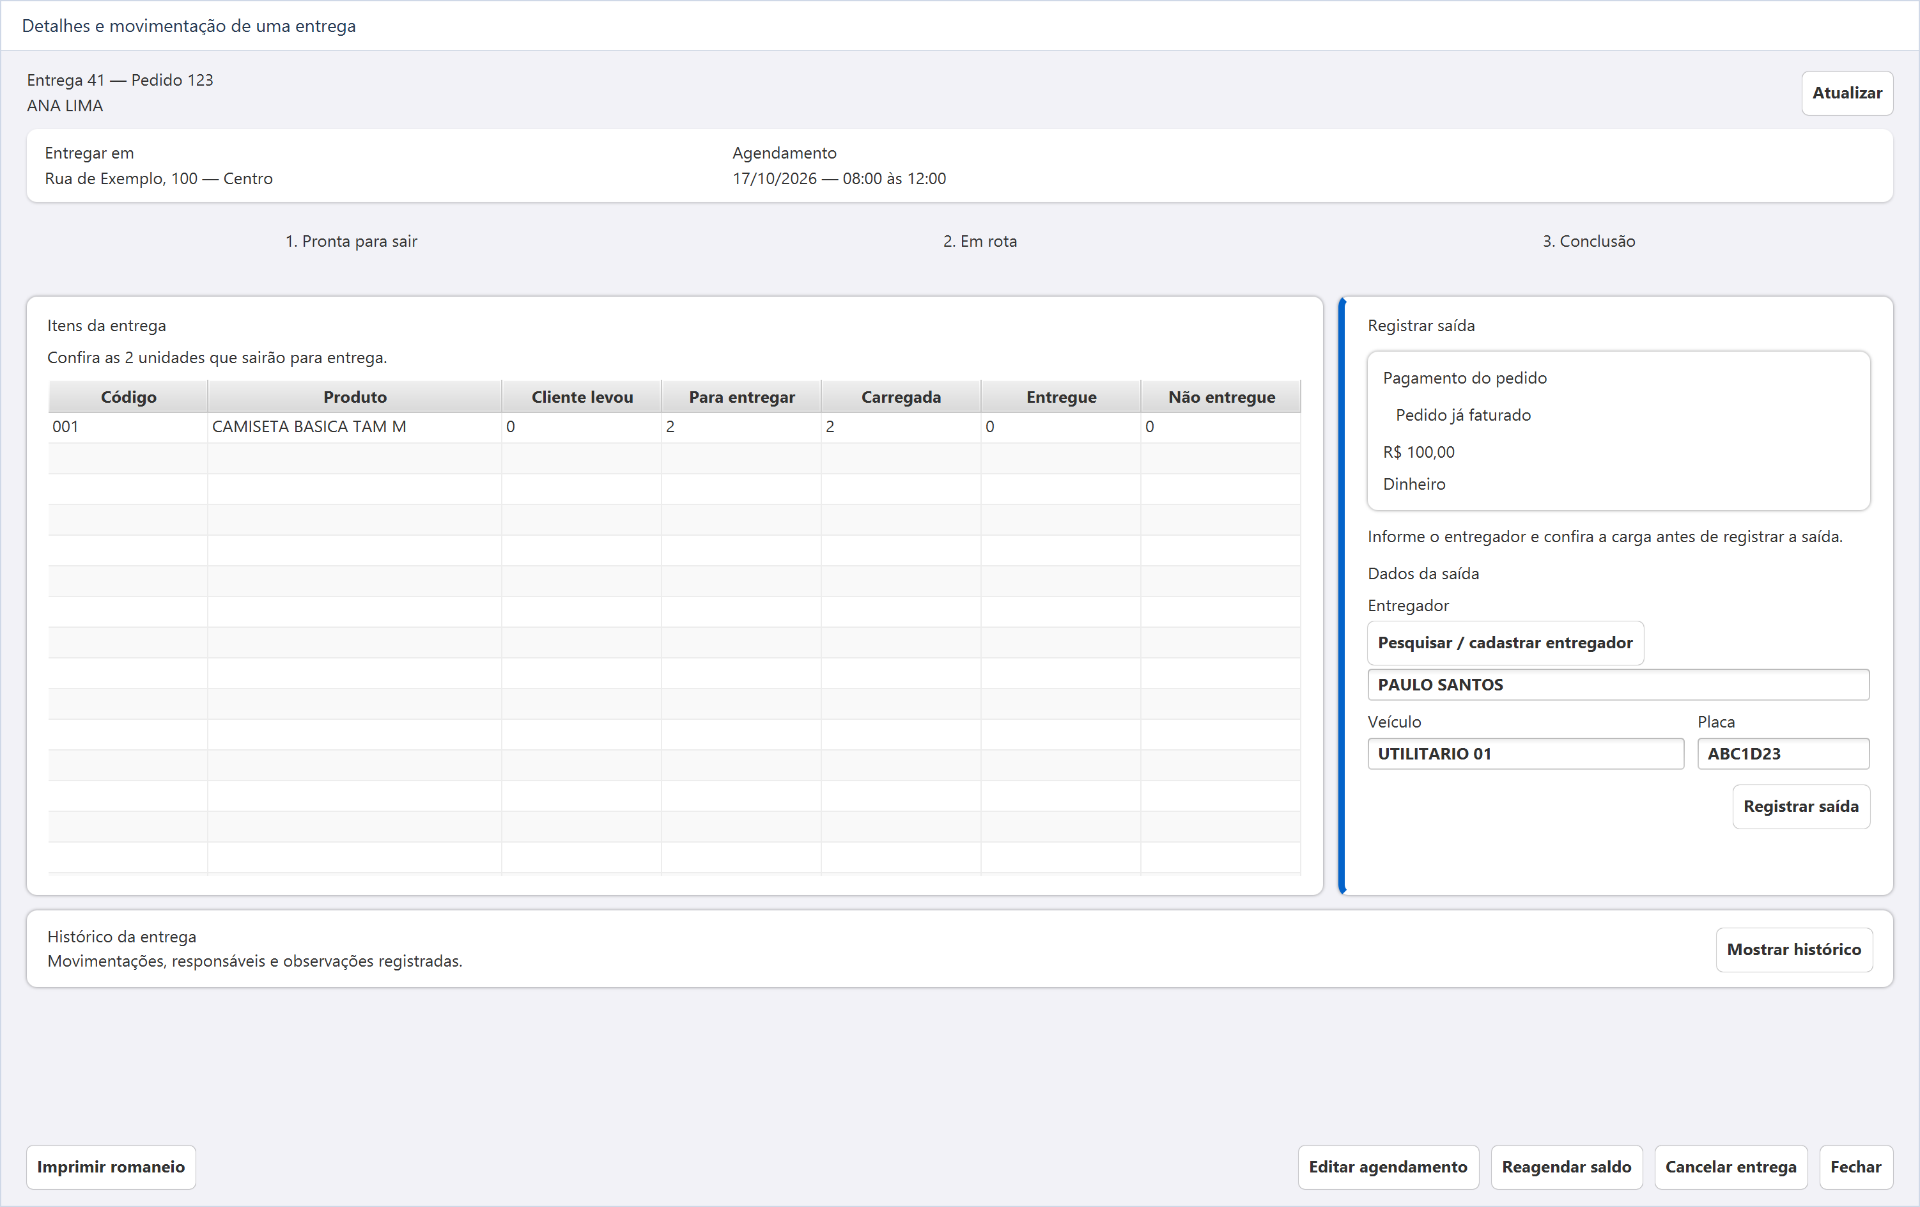Click the Não entregue column header
Screen dimensions: 1920x1207
click(1221, 397)
